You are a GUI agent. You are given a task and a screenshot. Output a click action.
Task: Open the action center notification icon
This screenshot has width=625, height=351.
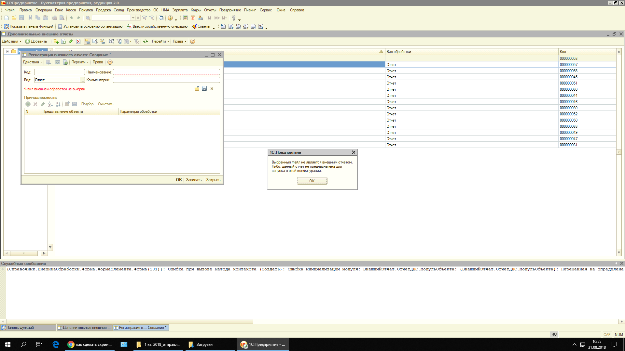[614, 344]
